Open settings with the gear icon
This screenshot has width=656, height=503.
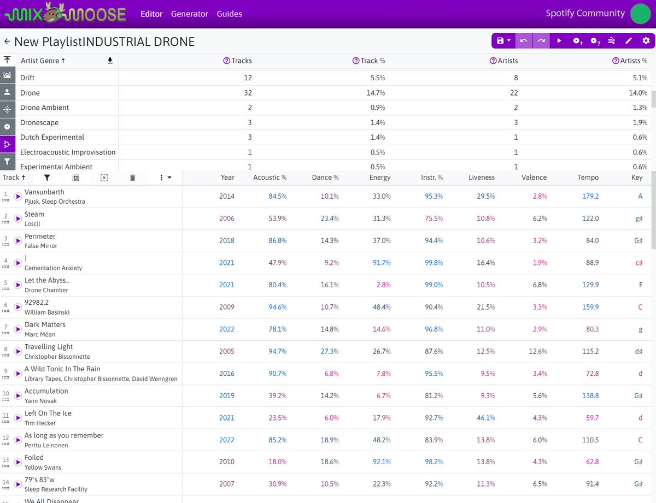(646, 41)
